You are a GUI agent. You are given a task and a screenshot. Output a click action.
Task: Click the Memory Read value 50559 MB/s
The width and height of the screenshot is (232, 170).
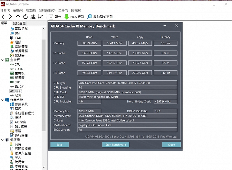(89, 43)
